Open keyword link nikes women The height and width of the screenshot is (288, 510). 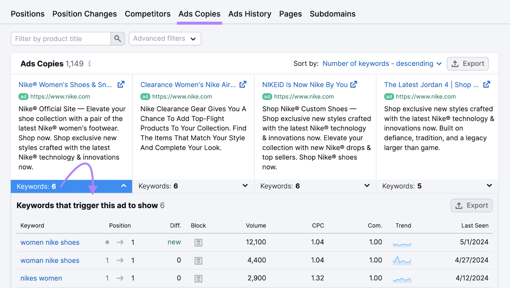pos(41,278)
